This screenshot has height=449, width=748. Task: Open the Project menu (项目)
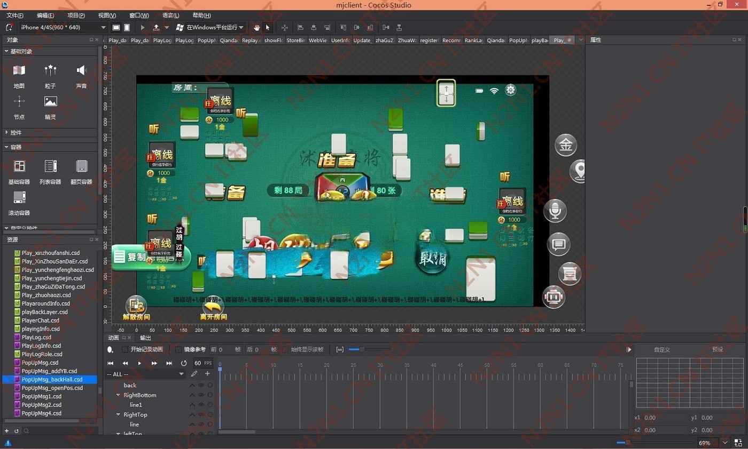pyautogui.click(x=76, y=15)
